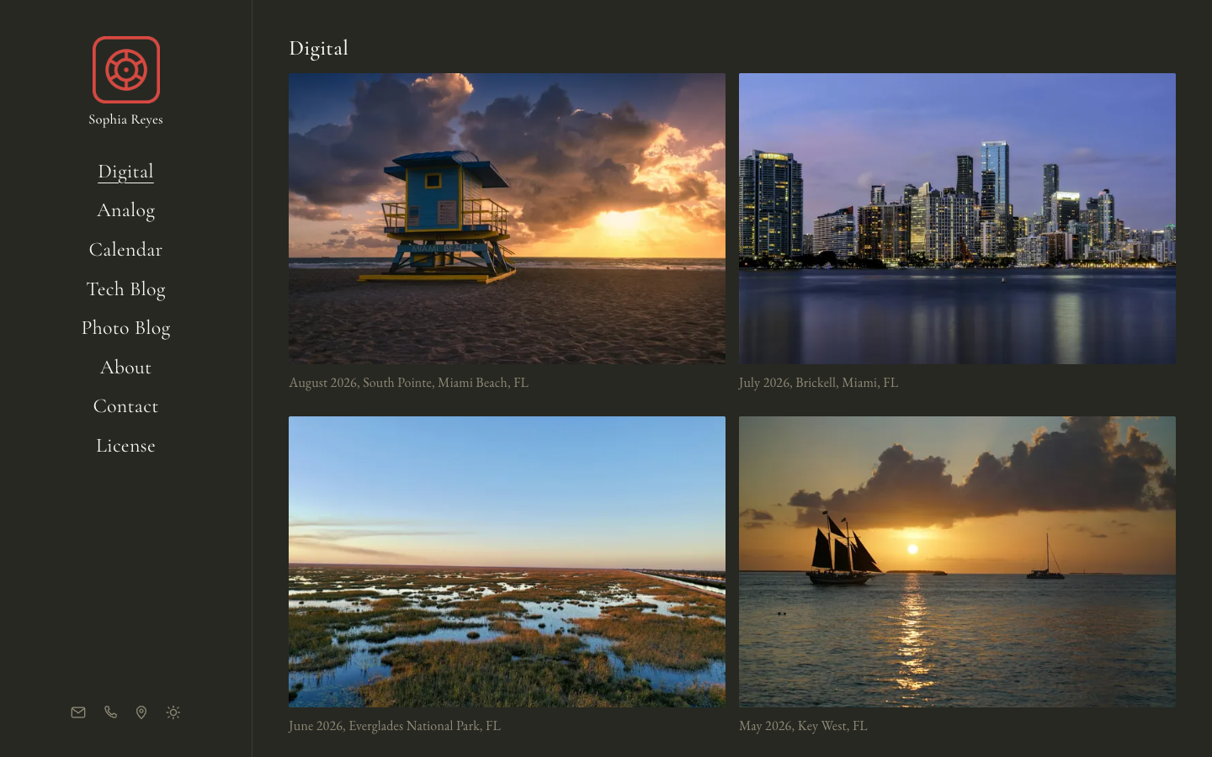Visit the Tech Blog link
The width and height of the screenshot is (1212, 757).
[125, 289]
